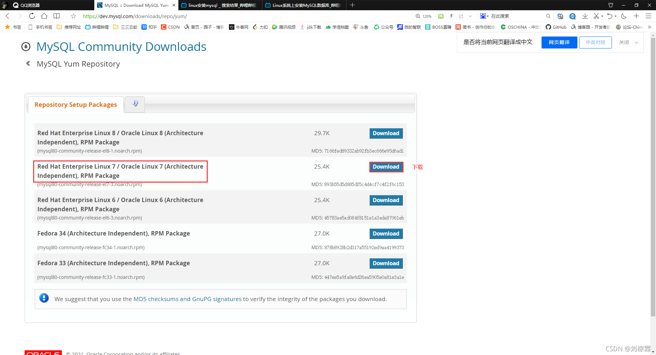Image resolution: width=656 pixels, height=355 pixels.
Task: Click the undo closed tab icon
Action: pos(610,16)
